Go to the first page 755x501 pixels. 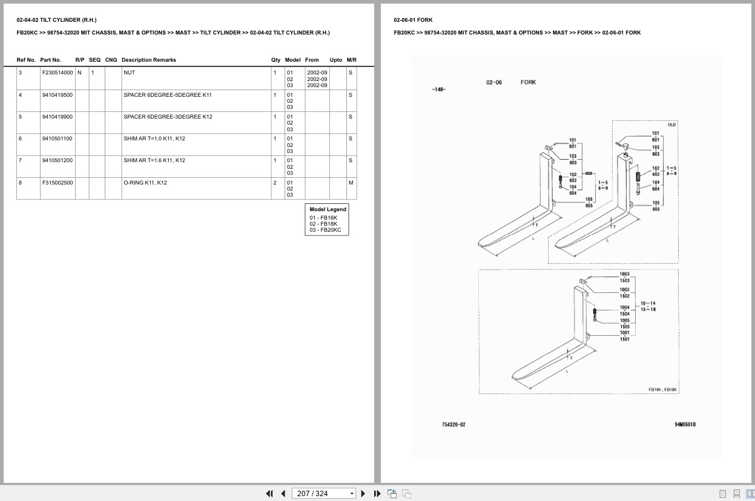(269, 494)
